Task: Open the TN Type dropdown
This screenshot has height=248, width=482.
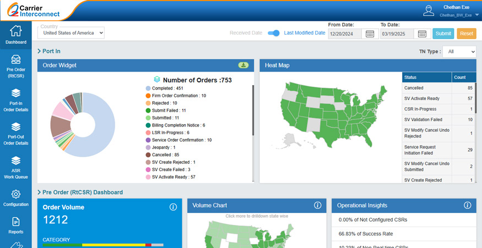Action: pyautogui.click(x=459, y=51)
